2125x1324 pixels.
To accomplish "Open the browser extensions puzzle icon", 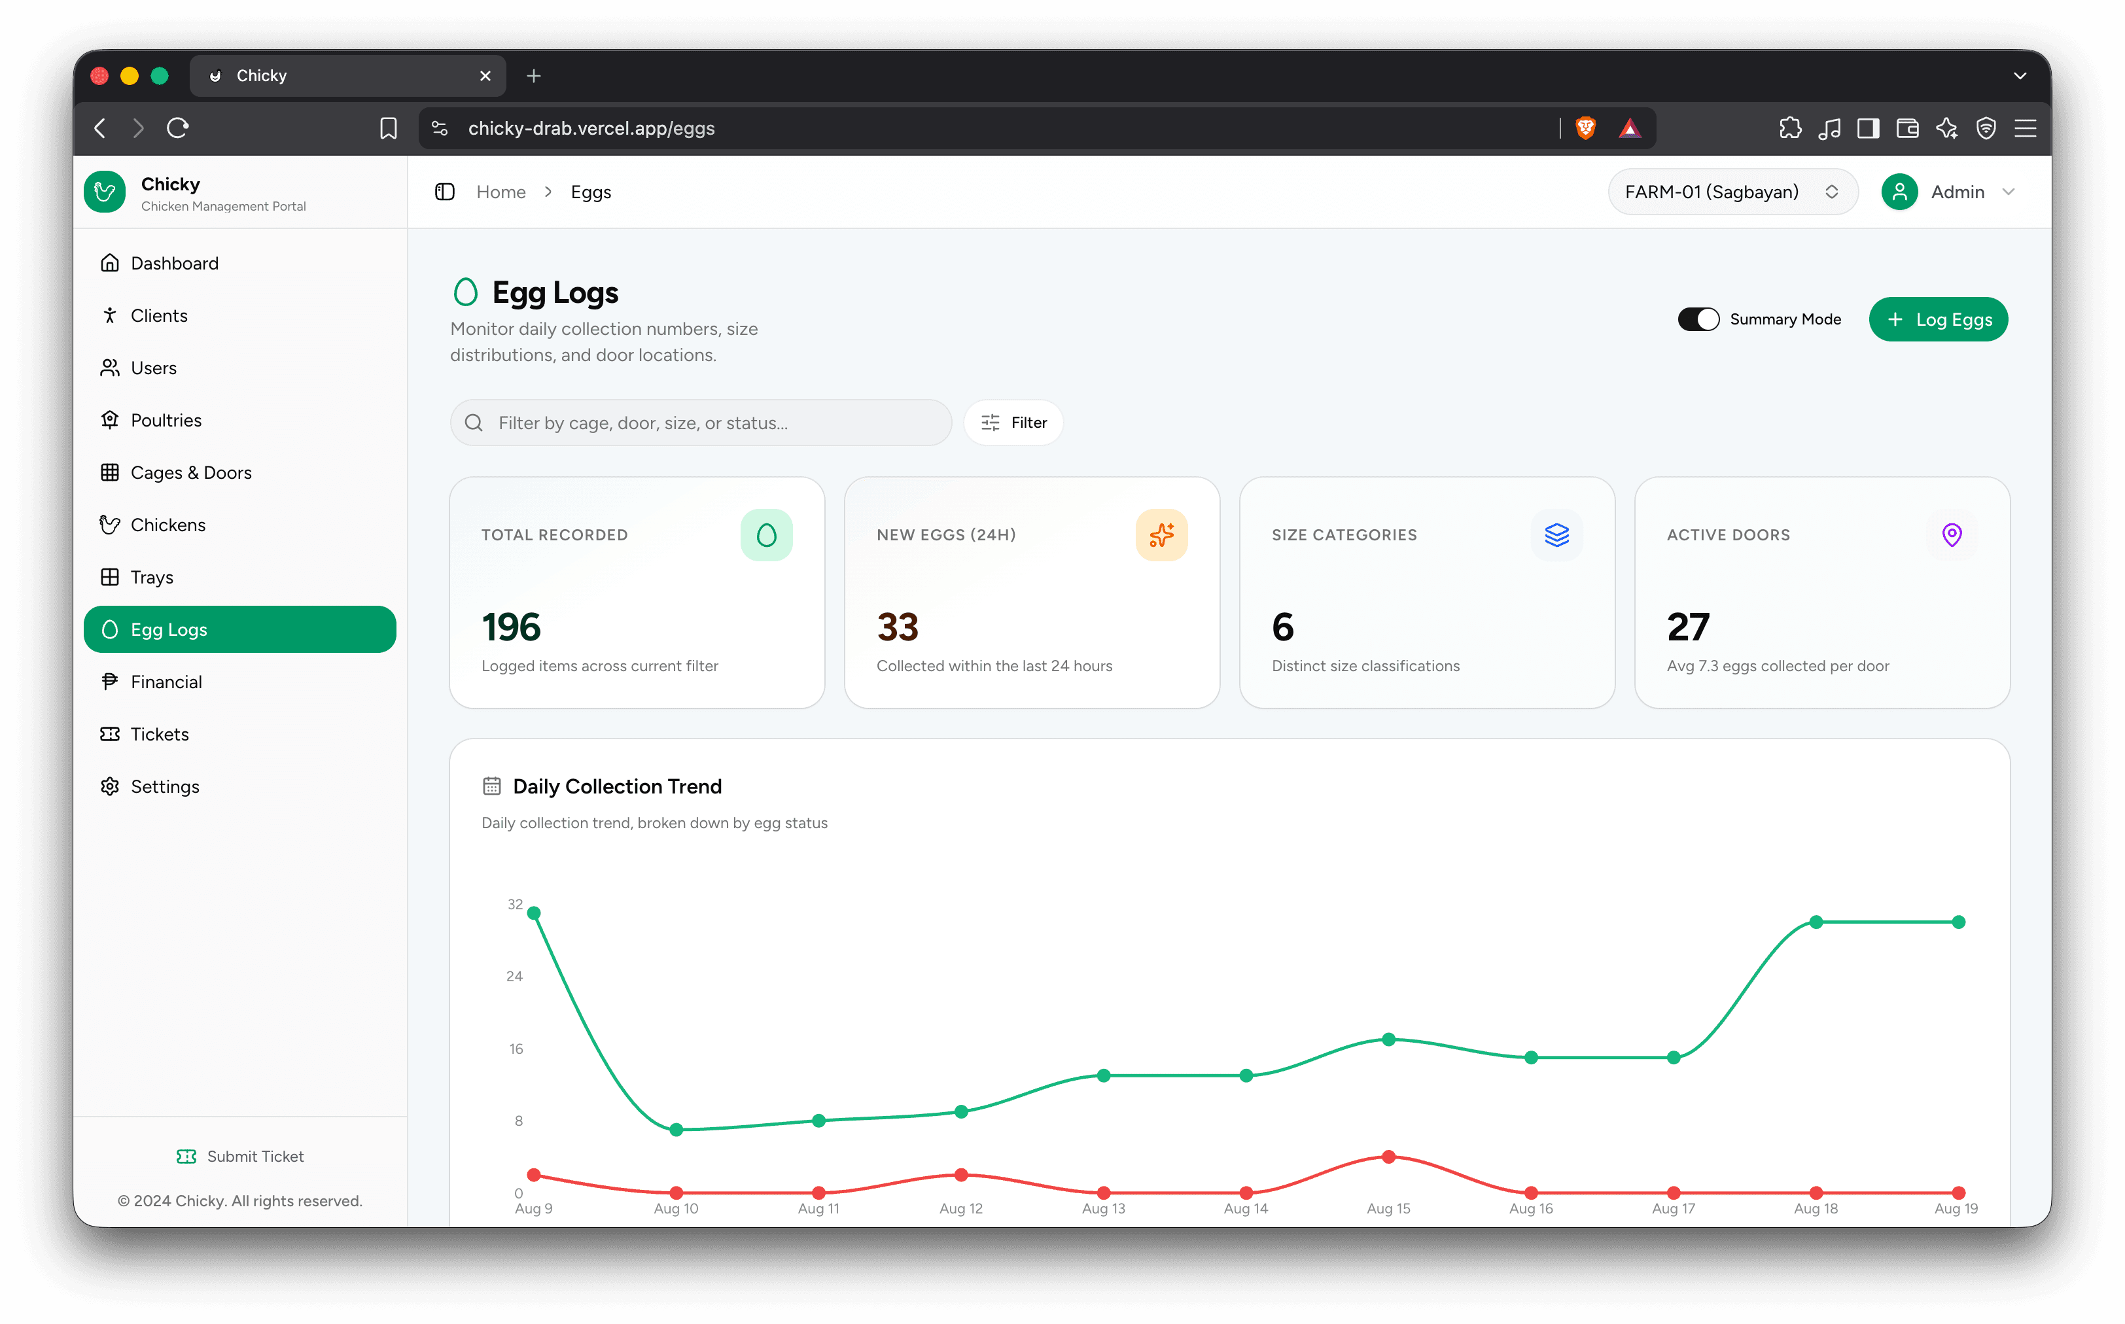I will pyautogui.click(x=1791, y=128).
